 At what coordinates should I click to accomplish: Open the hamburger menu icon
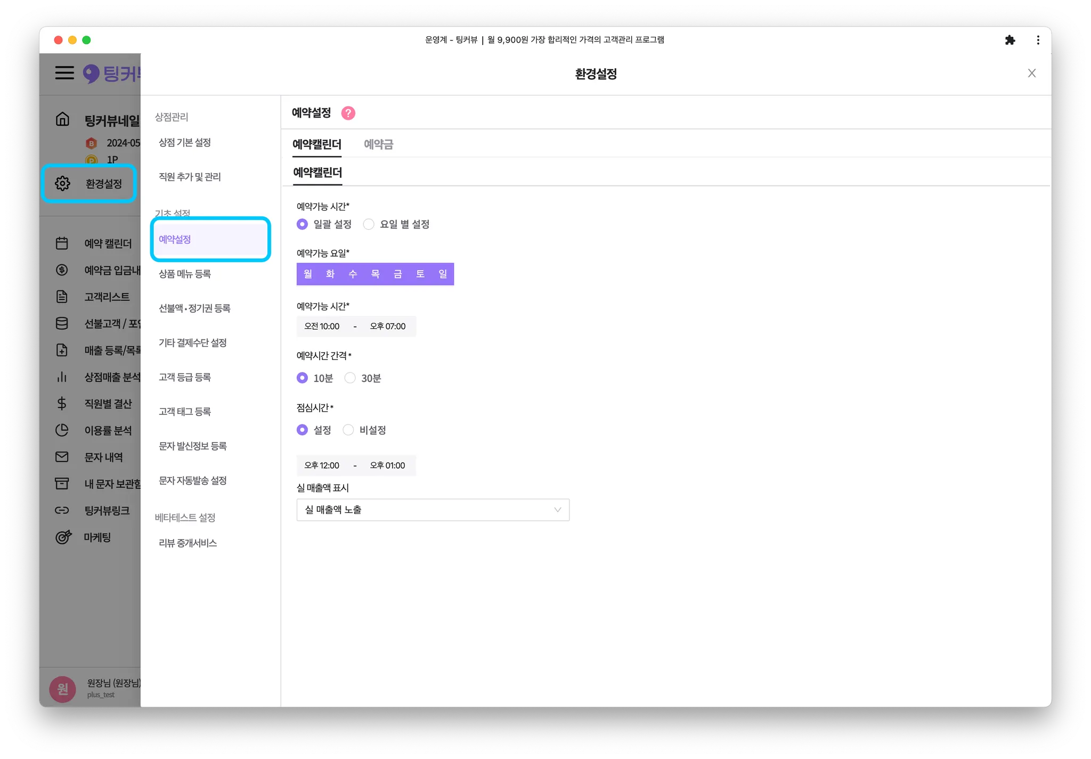tap(64, 73)
